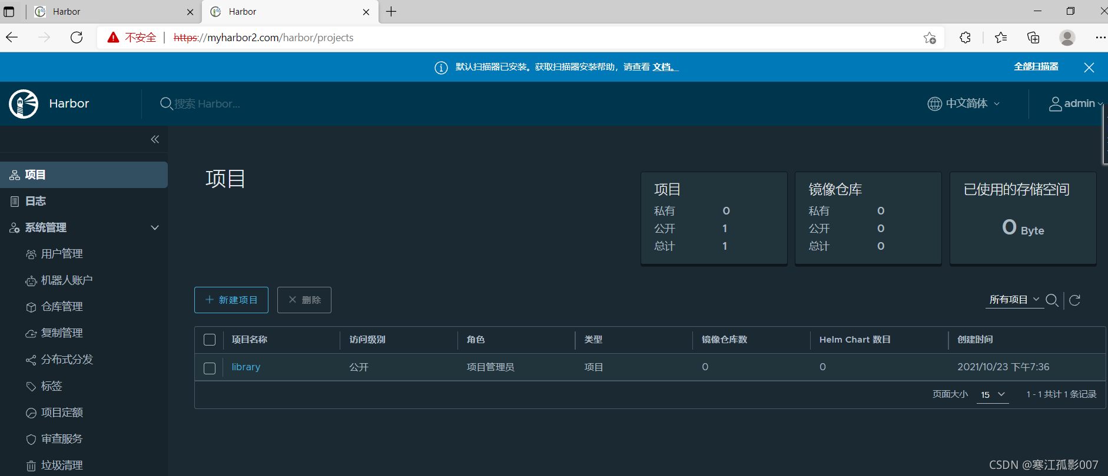Collapse the 系统管理 menu chevron
1108x476 pixels.
point(155,227)
